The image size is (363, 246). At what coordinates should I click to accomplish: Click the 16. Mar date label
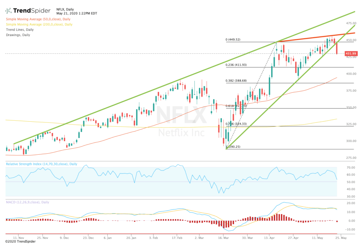223,238
